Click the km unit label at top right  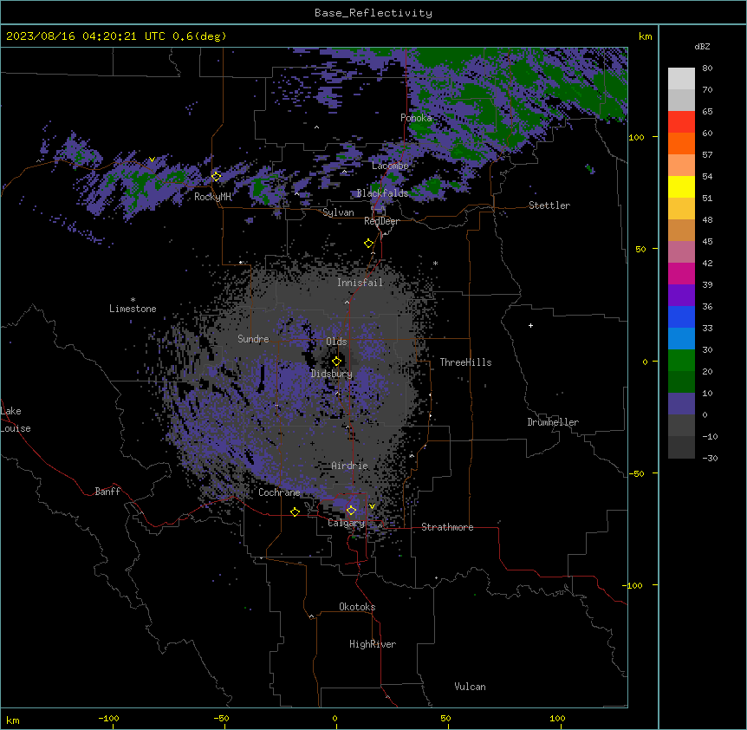click(645, 36)
